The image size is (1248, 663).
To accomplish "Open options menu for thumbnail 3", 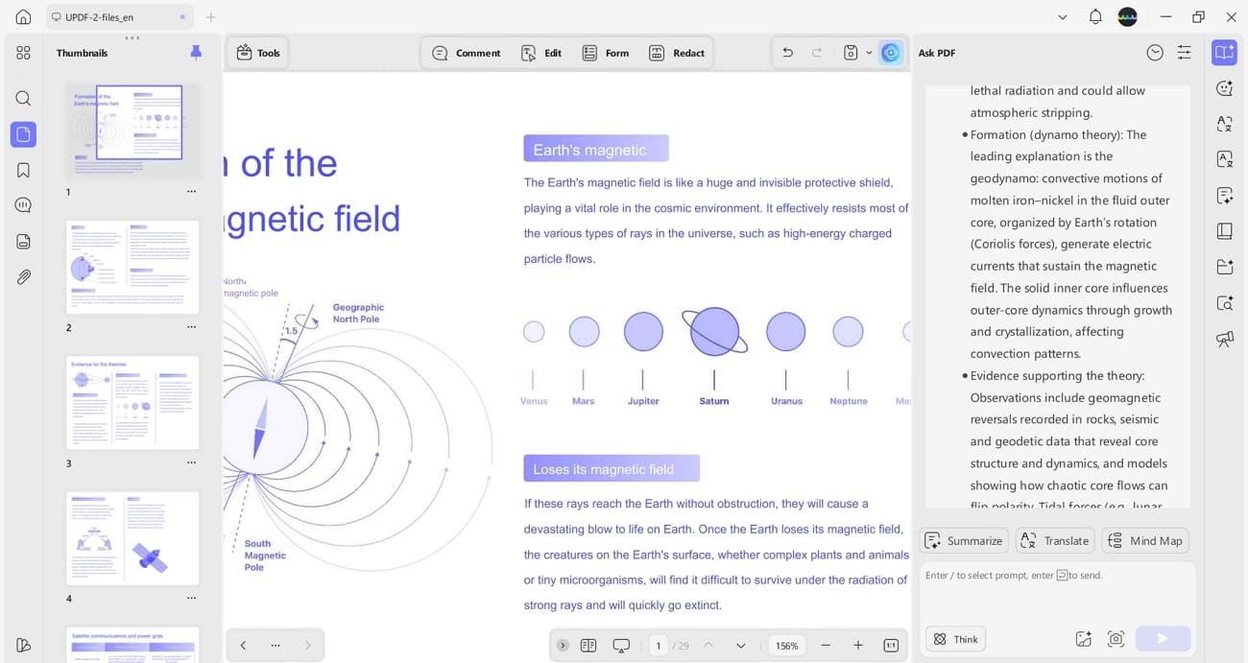I will click(x=191, y=462).
